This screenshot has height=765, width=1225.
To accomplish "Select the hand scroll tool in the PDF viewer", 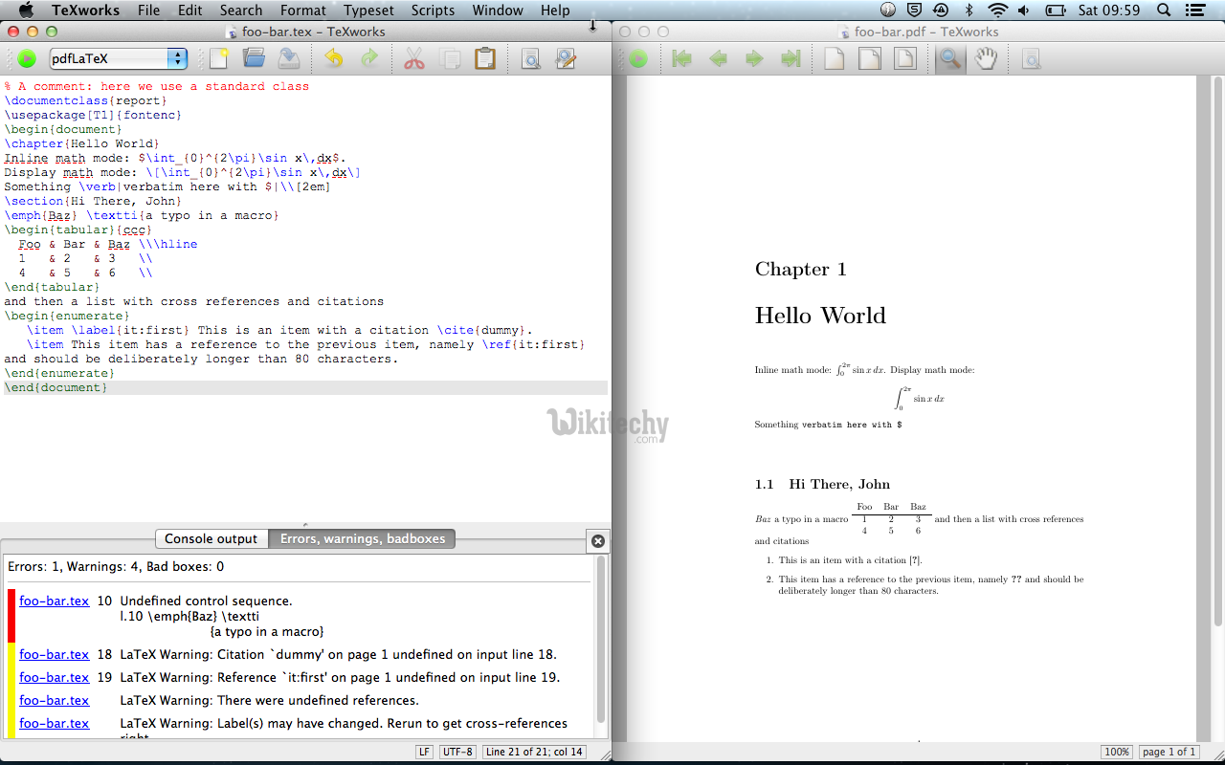I will pyautogui.click(x=986, y=59).
